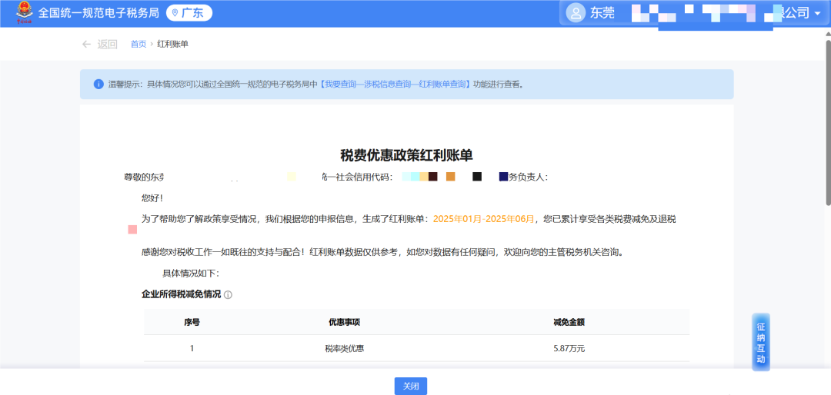Click the scrollbar up arrow
The height and width of the screenshot is (395, 831).
pyautogui.click(x=827, y=32)
